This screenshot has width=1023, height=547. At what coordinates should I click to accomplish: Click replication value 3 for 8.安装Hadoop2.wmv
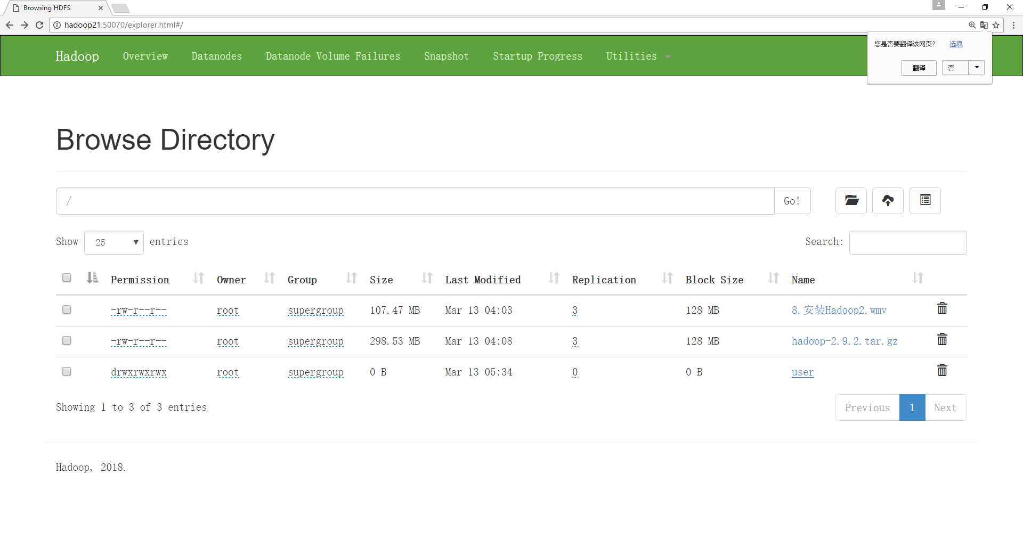[575, 311]
